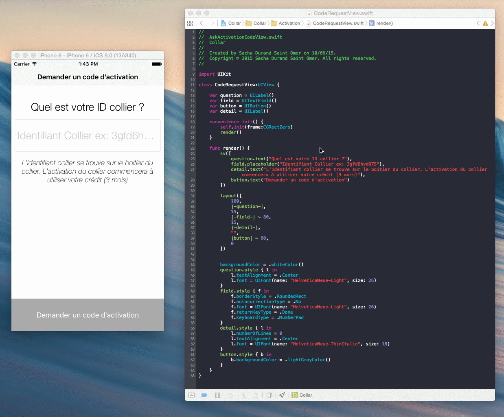Click the 'import UIKit' code line
504x417 pixels.
[x=215, y=74]
